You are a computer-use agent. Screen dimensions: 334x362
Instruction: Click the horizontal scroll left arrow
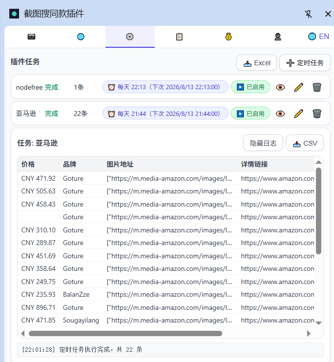22,334
